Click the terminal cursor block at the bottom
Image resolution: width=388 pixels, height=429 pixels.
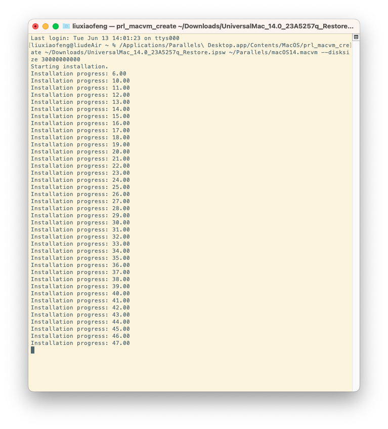32,350
